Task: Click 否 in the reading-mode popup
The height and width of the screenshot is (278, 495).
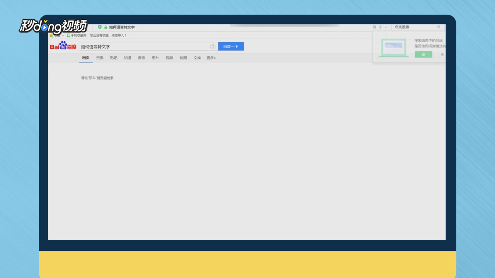Action: click(x=442, y=54)
